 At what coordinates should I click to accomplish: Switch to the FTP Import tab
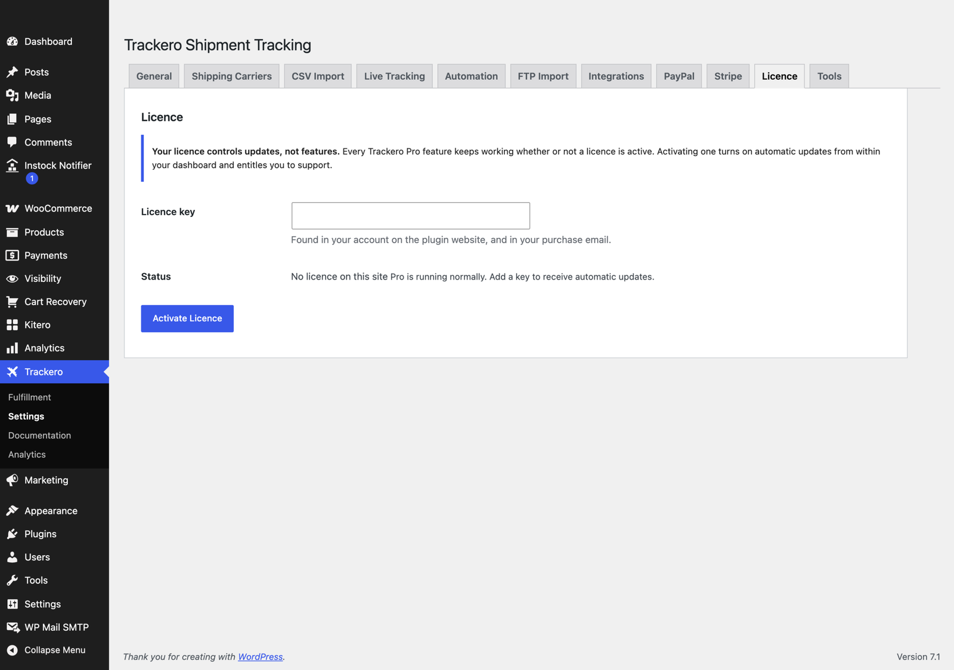[x=543, y=76]
